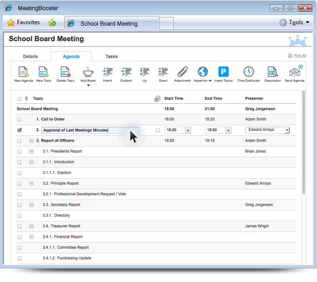
Task: Open the Add Break dropdown arrow
Action: (89, 85)
